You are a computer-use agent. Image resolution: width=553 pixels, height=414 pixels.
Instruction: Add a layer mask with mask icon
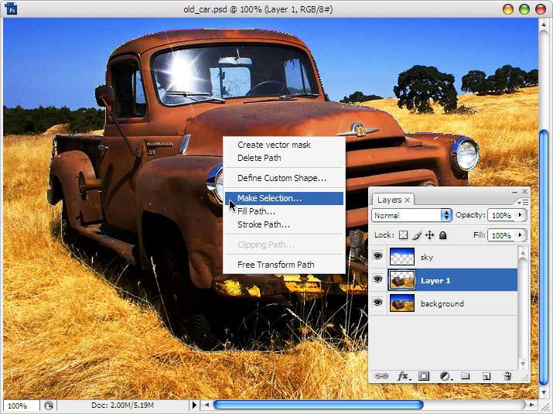point(424,376)
